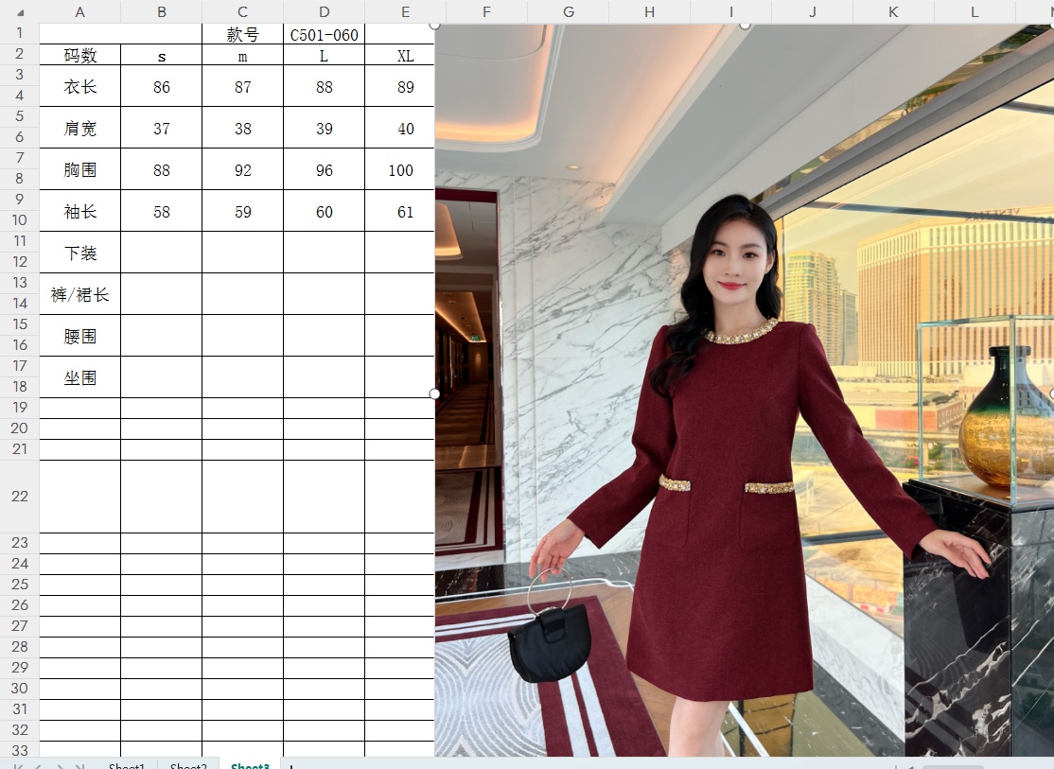
Task: Click the 款号 label cell
Action: coord(243,35)
